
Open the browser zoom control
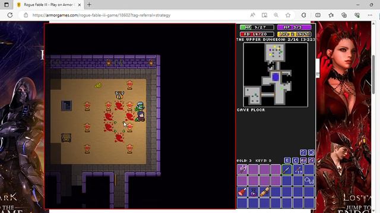click(x=276, y=15)
